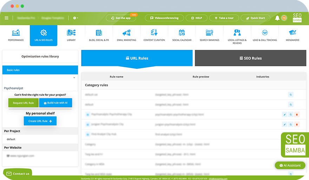Screen dimensions: 309x180
Task: Click the Per Project heading
Action: (12, 131)
